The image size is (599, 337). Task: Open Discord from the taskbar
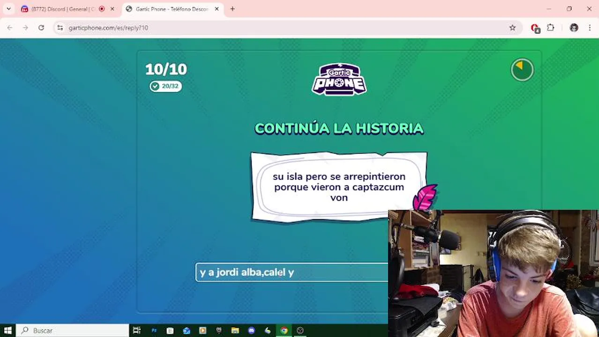pyautogui.click(x=251, y=330)
